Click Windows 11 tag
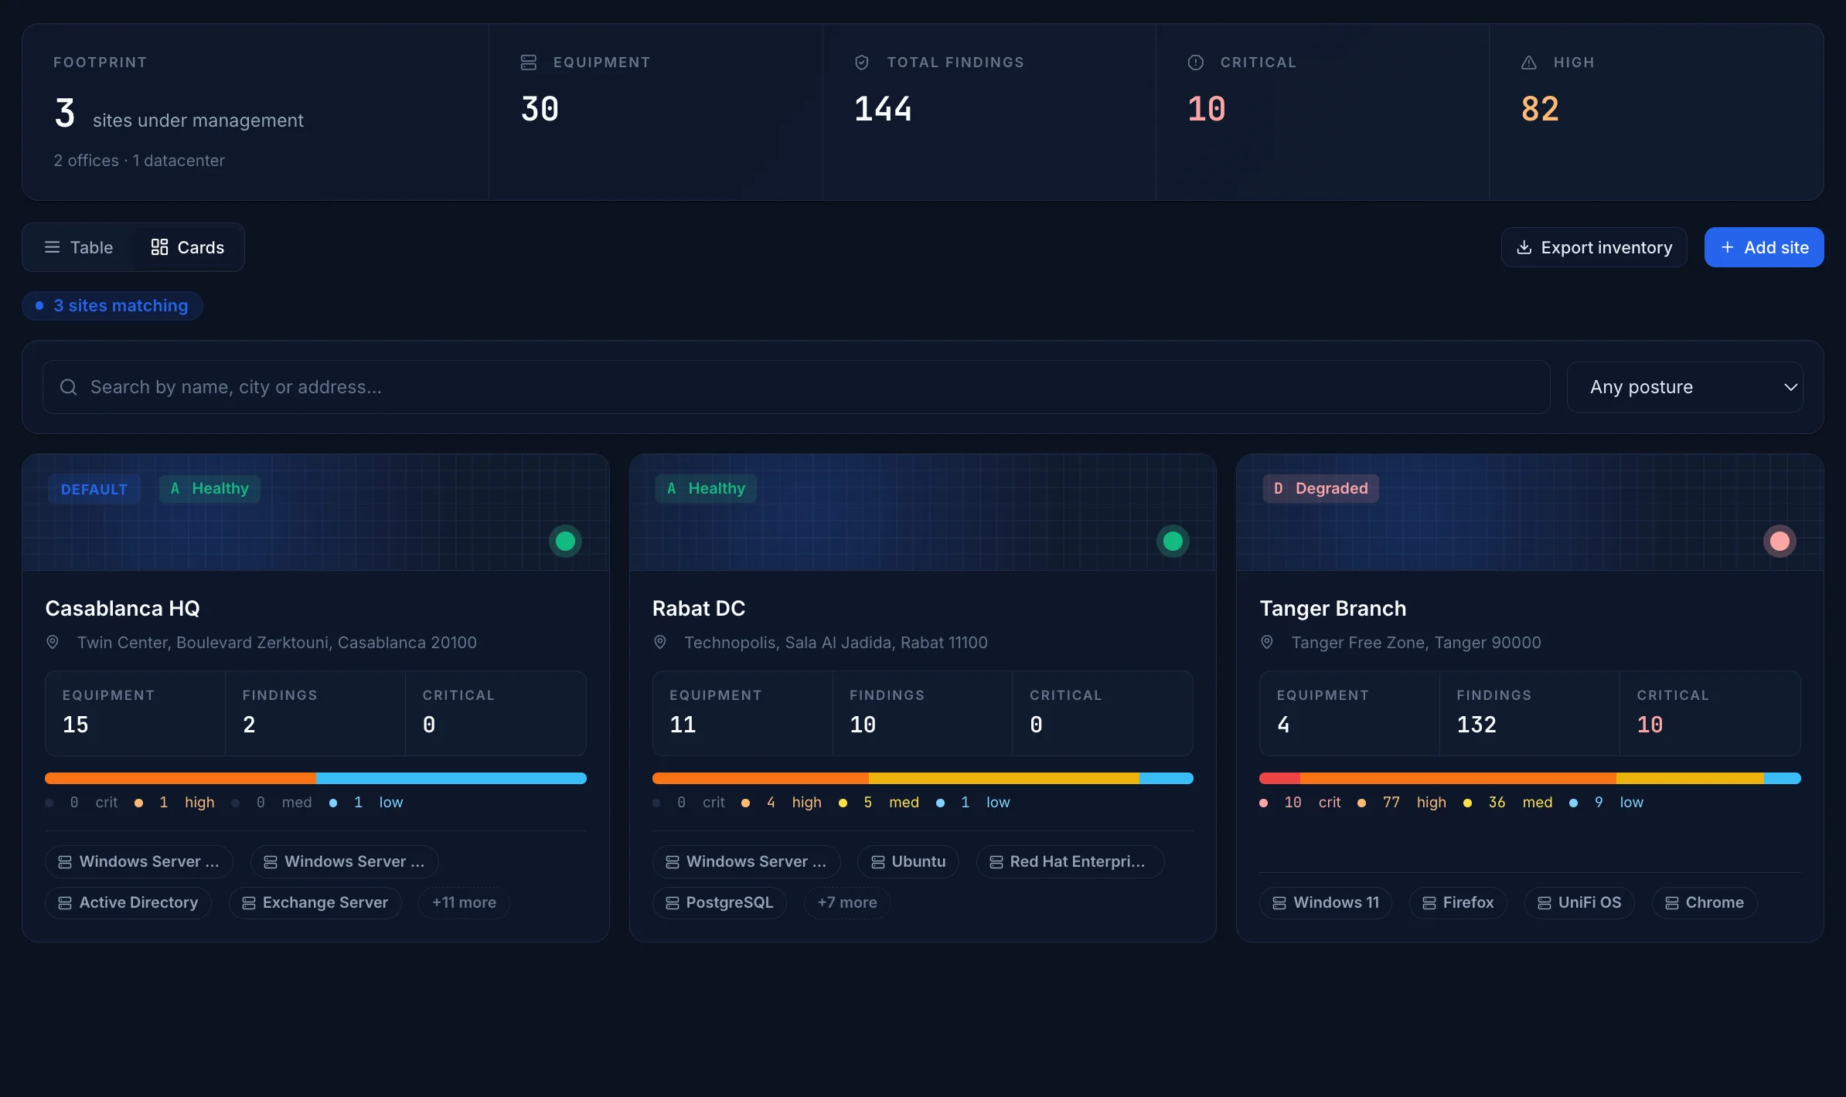This screenshot has height=1097, width=1846. pyautogui.click(x=1326, y=902)
